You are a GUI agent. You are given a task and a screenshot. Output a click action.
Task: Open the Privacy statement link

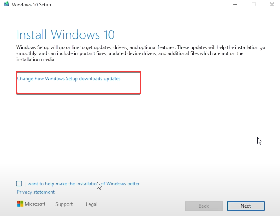coord(36,192)
